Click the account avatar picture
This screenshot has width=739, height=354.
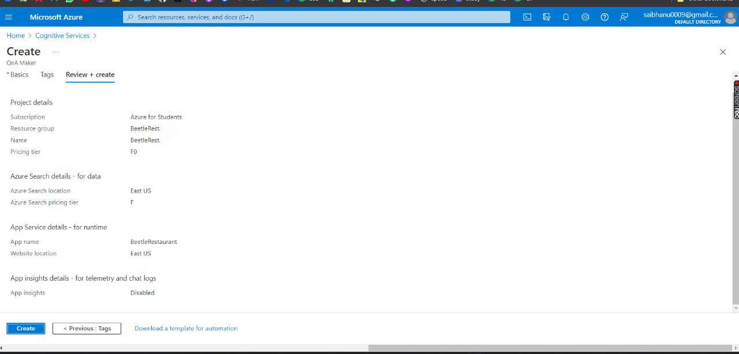click(x=730, y=17)
